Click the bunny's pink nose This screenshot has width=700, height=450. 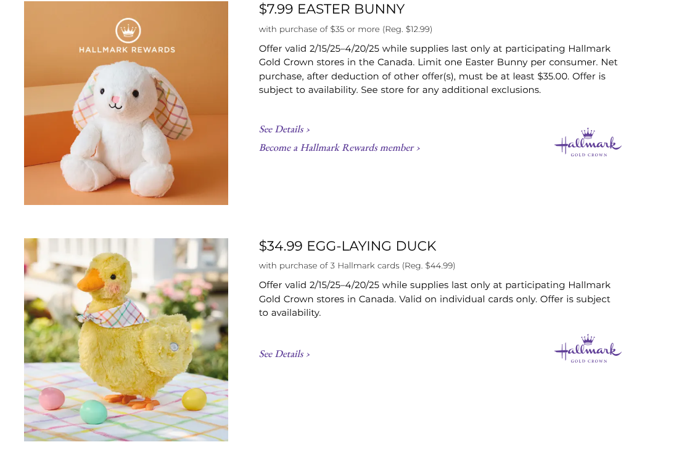pos(115,99)
